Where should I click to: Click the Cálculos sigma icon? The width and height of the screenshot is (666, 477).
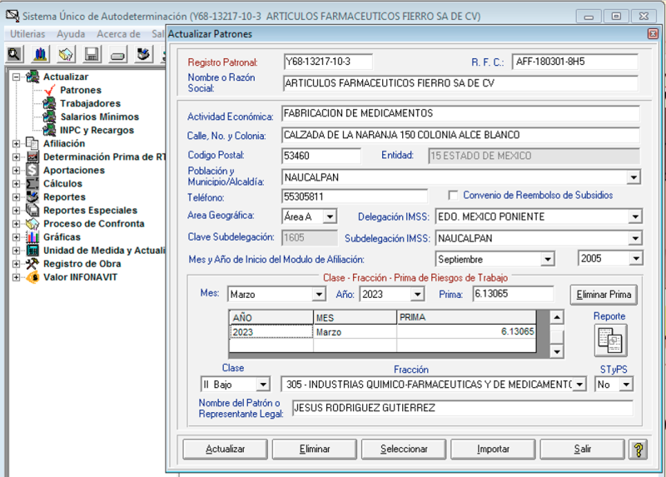(32, 183)
